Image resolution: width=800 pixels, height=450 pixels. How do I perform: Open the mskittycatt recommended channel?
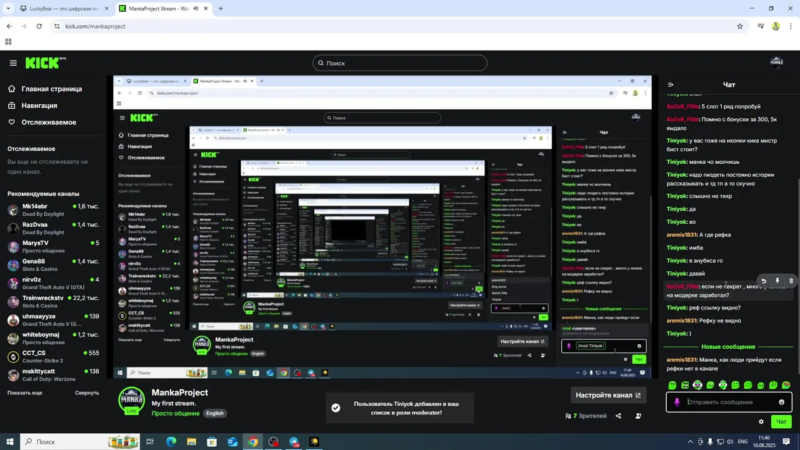tap(53, 375)
